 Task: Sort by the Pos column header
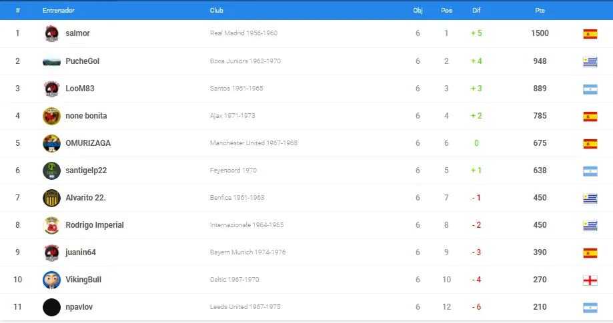click(446, 11)
